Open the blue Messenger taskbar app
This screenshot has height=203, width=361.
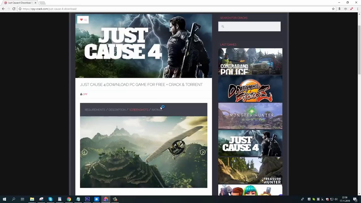(x=96, y=199)
